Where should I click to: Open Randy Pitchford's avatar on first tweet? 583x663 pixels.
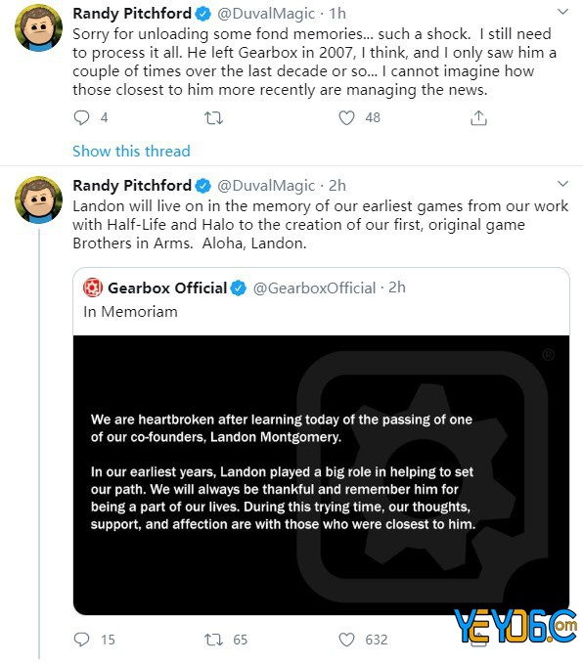coord(38,28)
